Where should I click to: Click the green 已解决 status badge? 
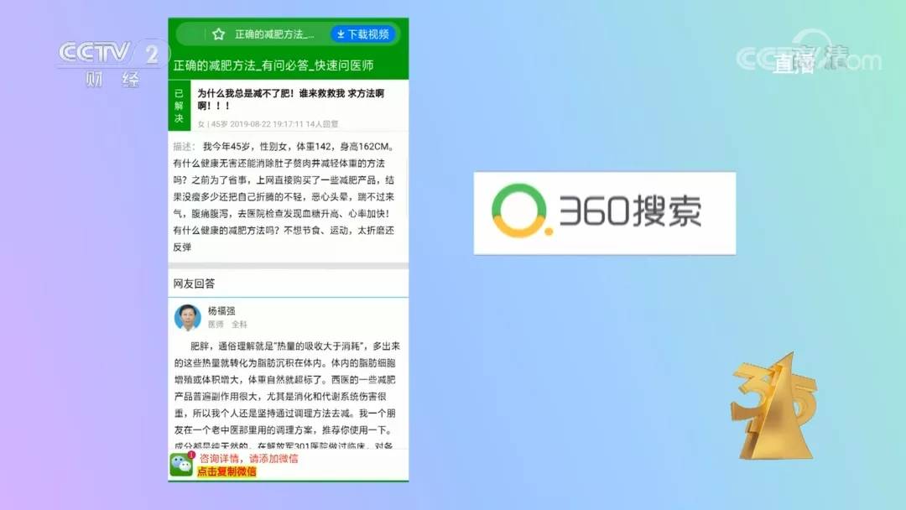click(x=180, y=106)
